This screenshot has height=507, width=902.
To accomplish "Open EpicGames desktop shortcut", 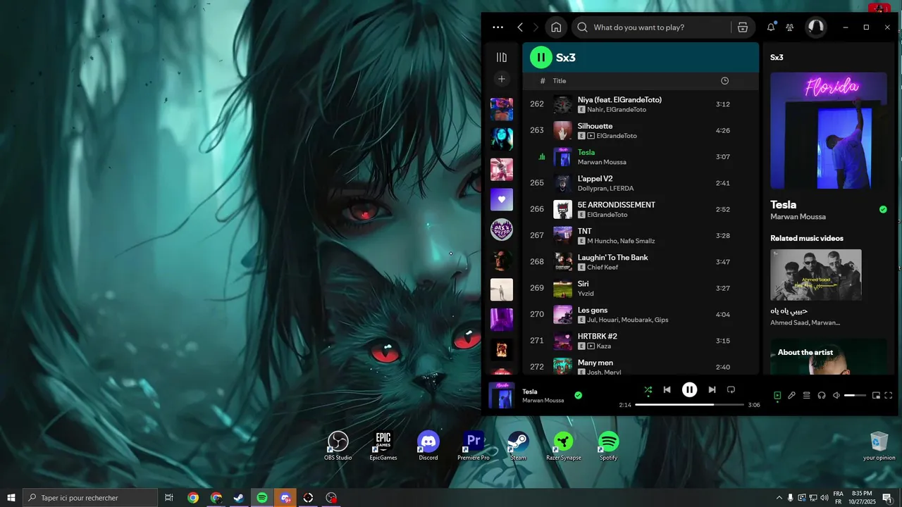I will [x=383, y=446].
